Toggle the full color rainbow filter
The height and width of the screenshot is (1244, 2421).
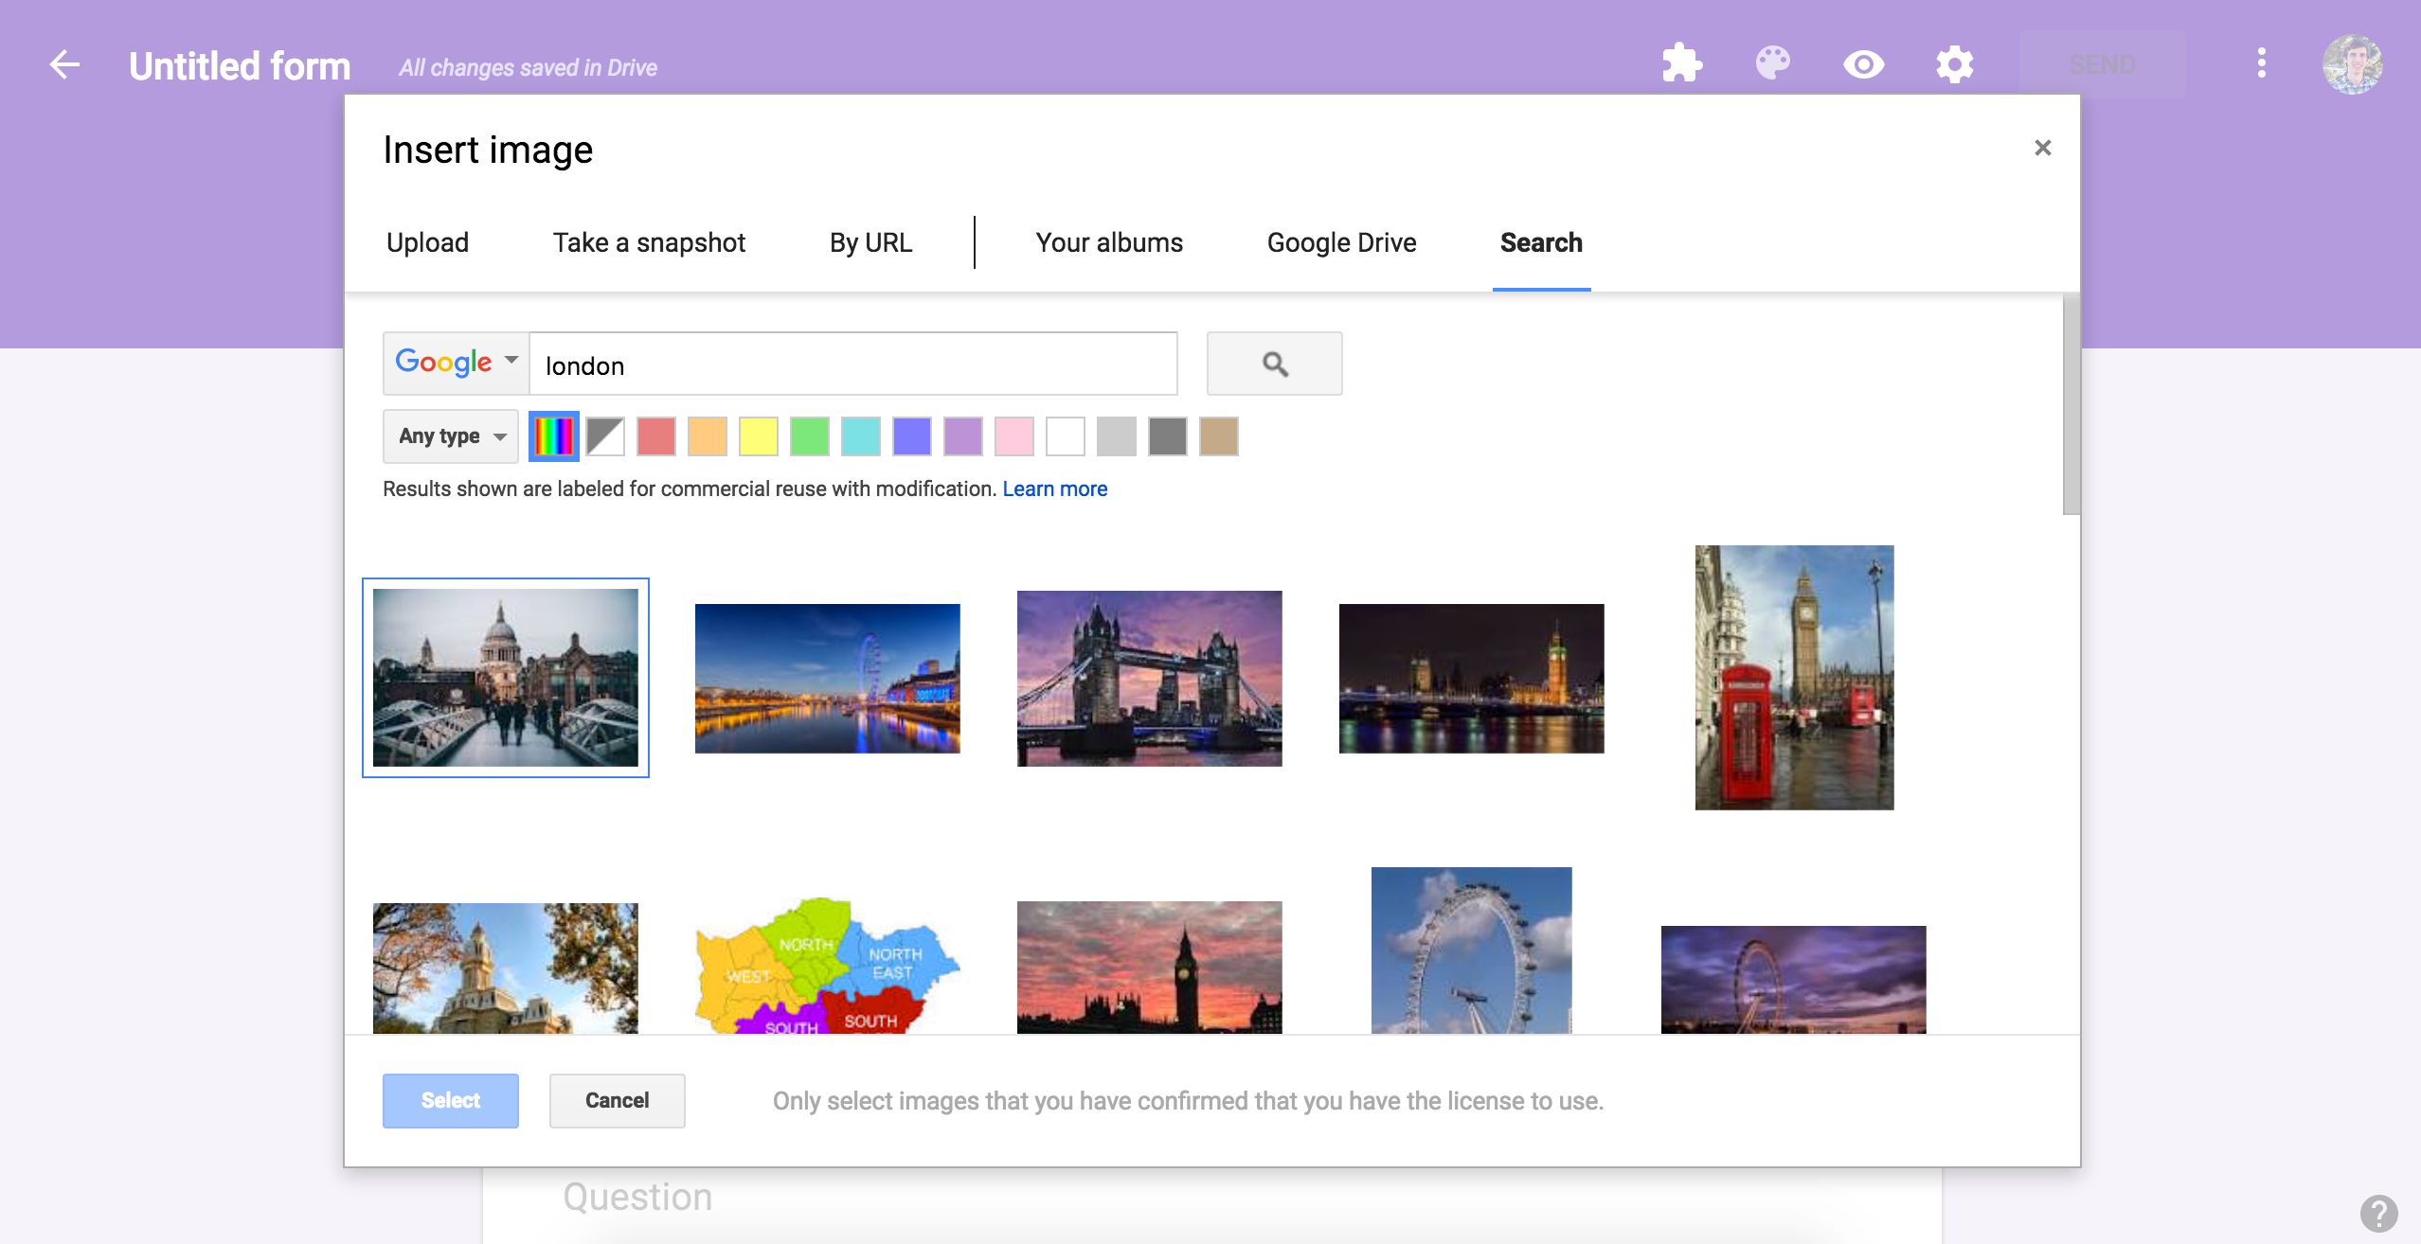coord(554,436)
